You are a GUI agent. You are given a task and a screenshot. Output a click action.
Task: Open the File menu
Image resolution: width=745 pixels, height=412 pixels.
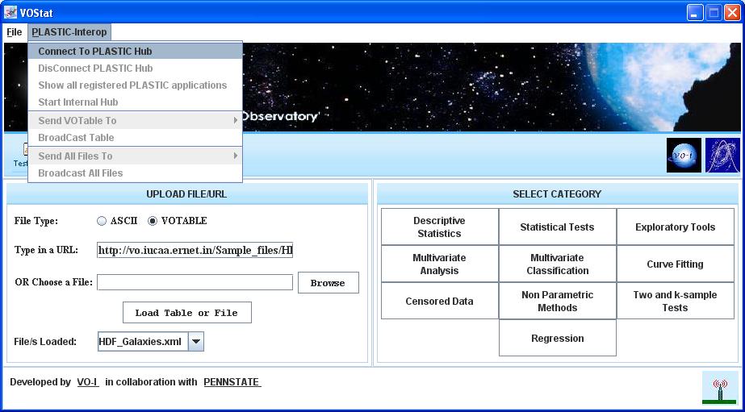coord(15,32)
